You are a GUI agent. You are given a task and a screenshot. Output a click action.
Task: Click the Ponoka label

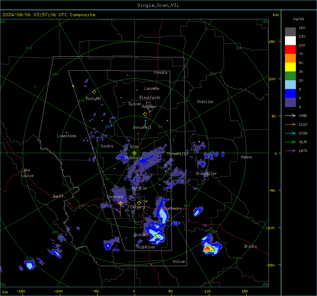click(161, 73)
